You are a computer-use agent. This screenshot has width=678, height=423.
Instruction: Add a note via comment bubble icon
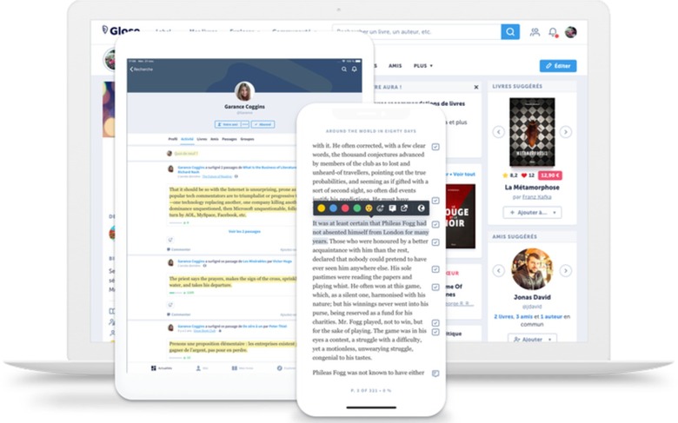(x=392, y=208)
